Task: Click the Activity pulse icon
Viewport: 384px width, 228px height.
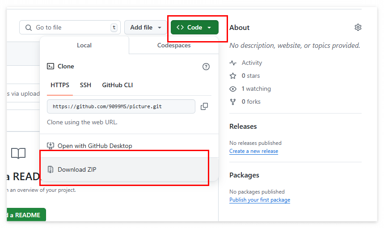Action: pos(233,63)
